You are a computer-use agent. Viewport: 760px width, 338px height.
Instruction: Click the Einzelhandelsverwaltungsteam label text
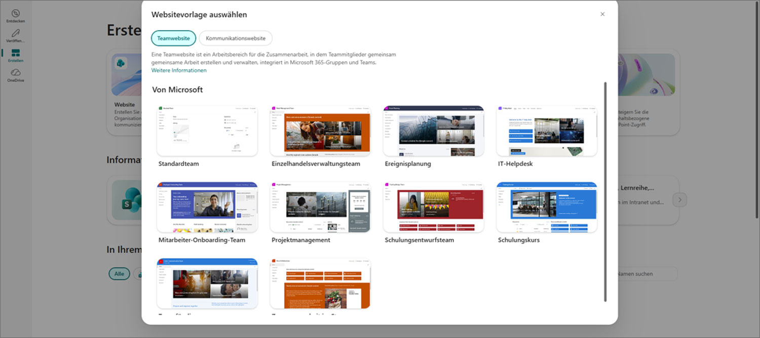click(x=316, y=164)
